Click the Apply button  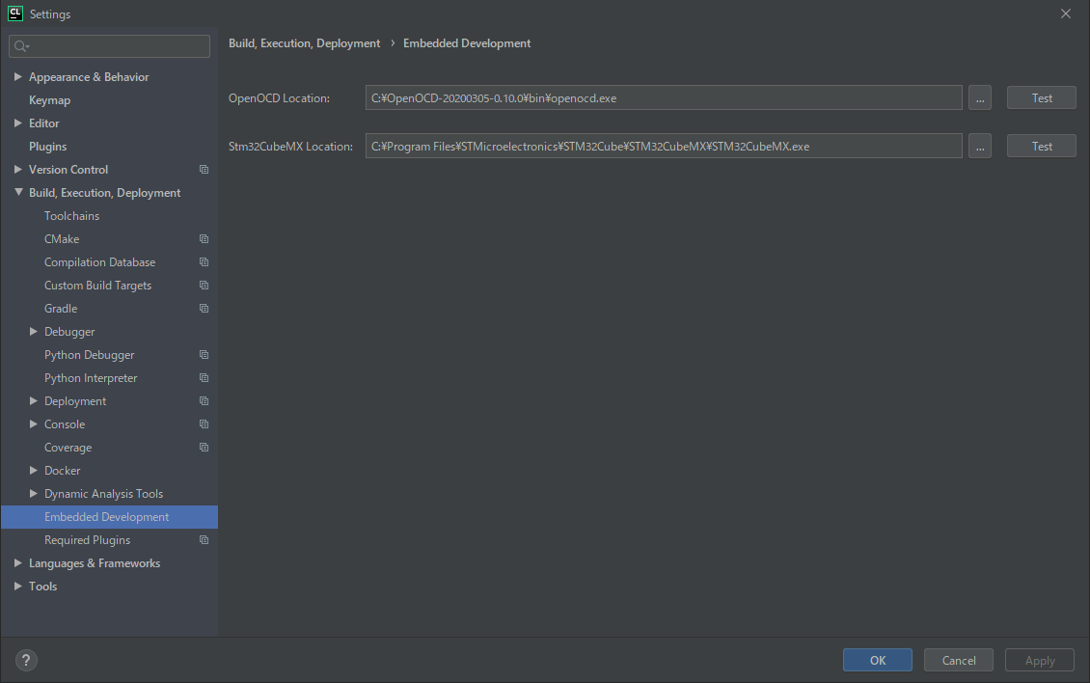pyautogui.click(x=1039, y=660)
